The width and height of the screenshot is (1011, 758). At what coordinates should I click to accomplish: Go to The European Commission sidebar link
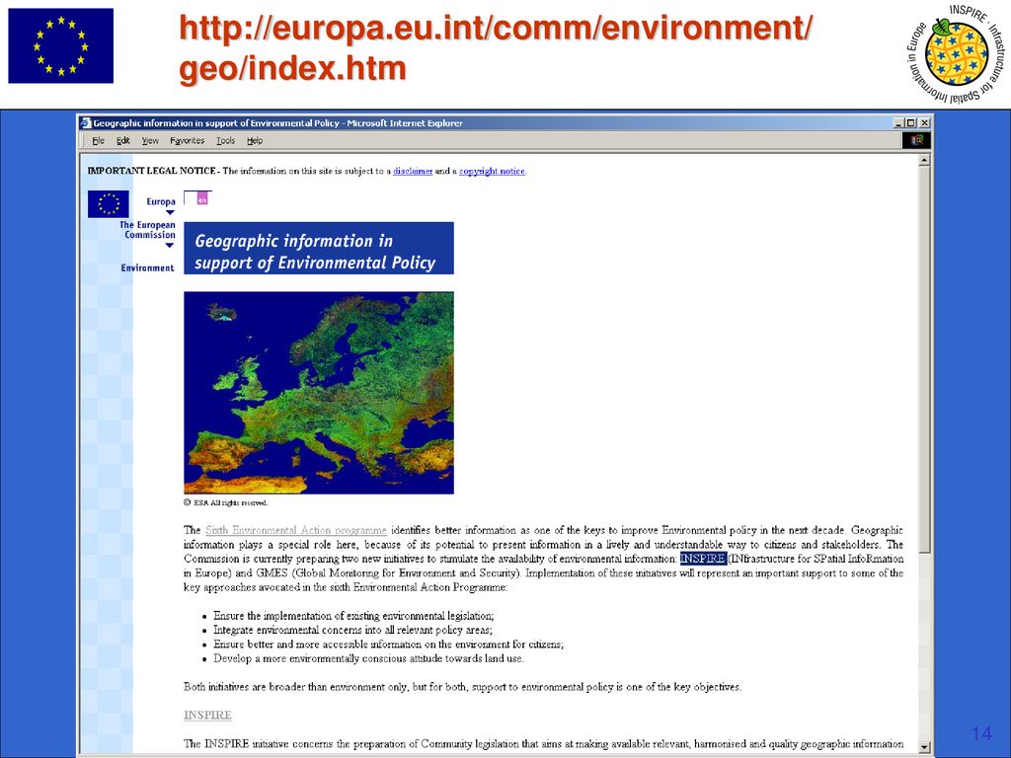tap(147, 230)
